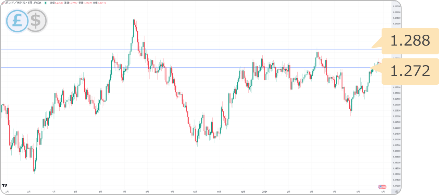
Task: Click the British pound coin icon
Action: point(17,21)
